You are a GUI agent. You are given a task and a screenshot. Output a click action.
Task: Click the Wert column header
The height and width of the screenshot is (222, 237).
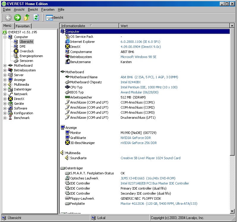pyautogui.click(x=174, y=26)
